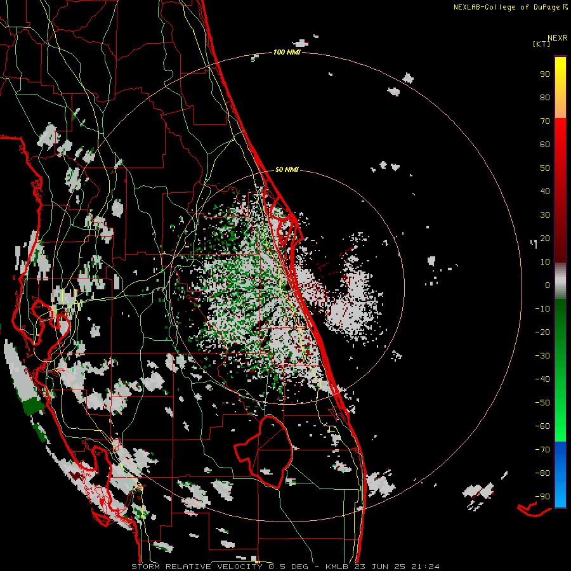Click the -20 value on velocity scale
The width and height of the screenshot is (571, 571).
click(x=542, y=332)
